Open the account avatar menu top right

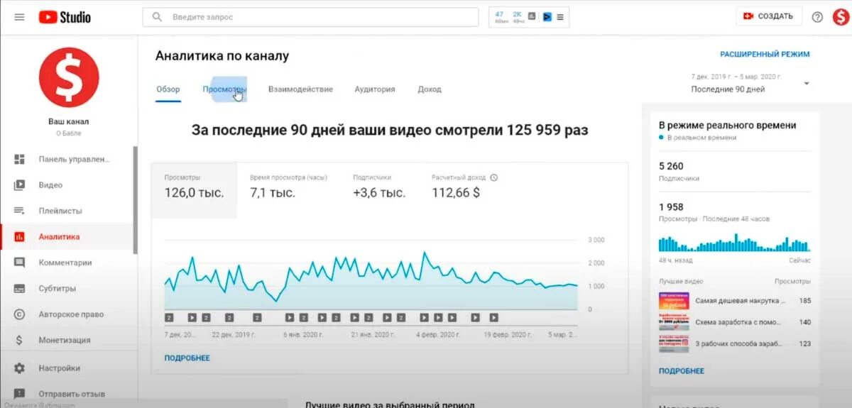click(x=840, y=16)
